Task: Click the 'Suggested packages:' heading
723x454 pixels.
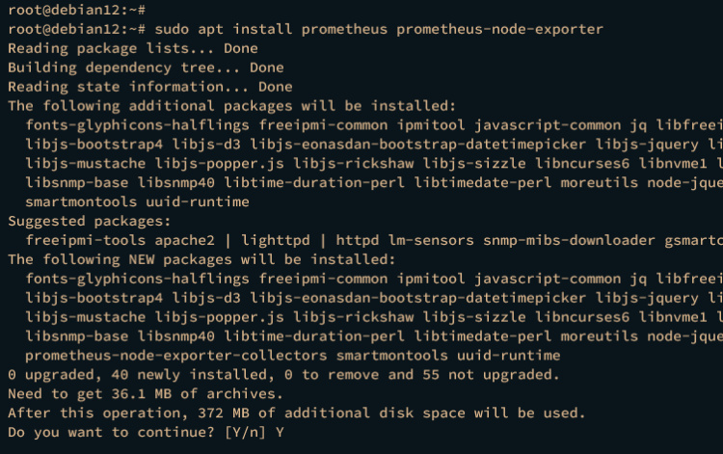Action: (90, 222)
